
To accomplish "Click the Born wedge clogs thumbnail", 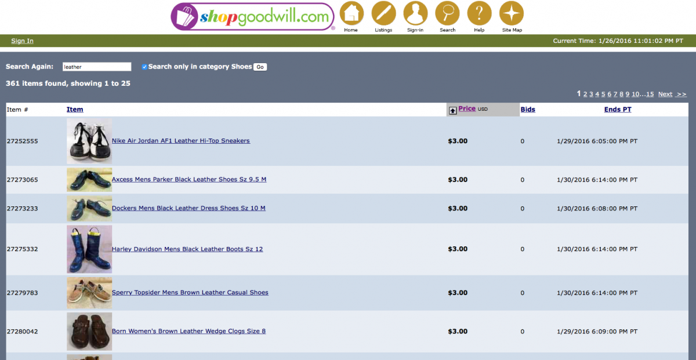I will pos(89,332).
